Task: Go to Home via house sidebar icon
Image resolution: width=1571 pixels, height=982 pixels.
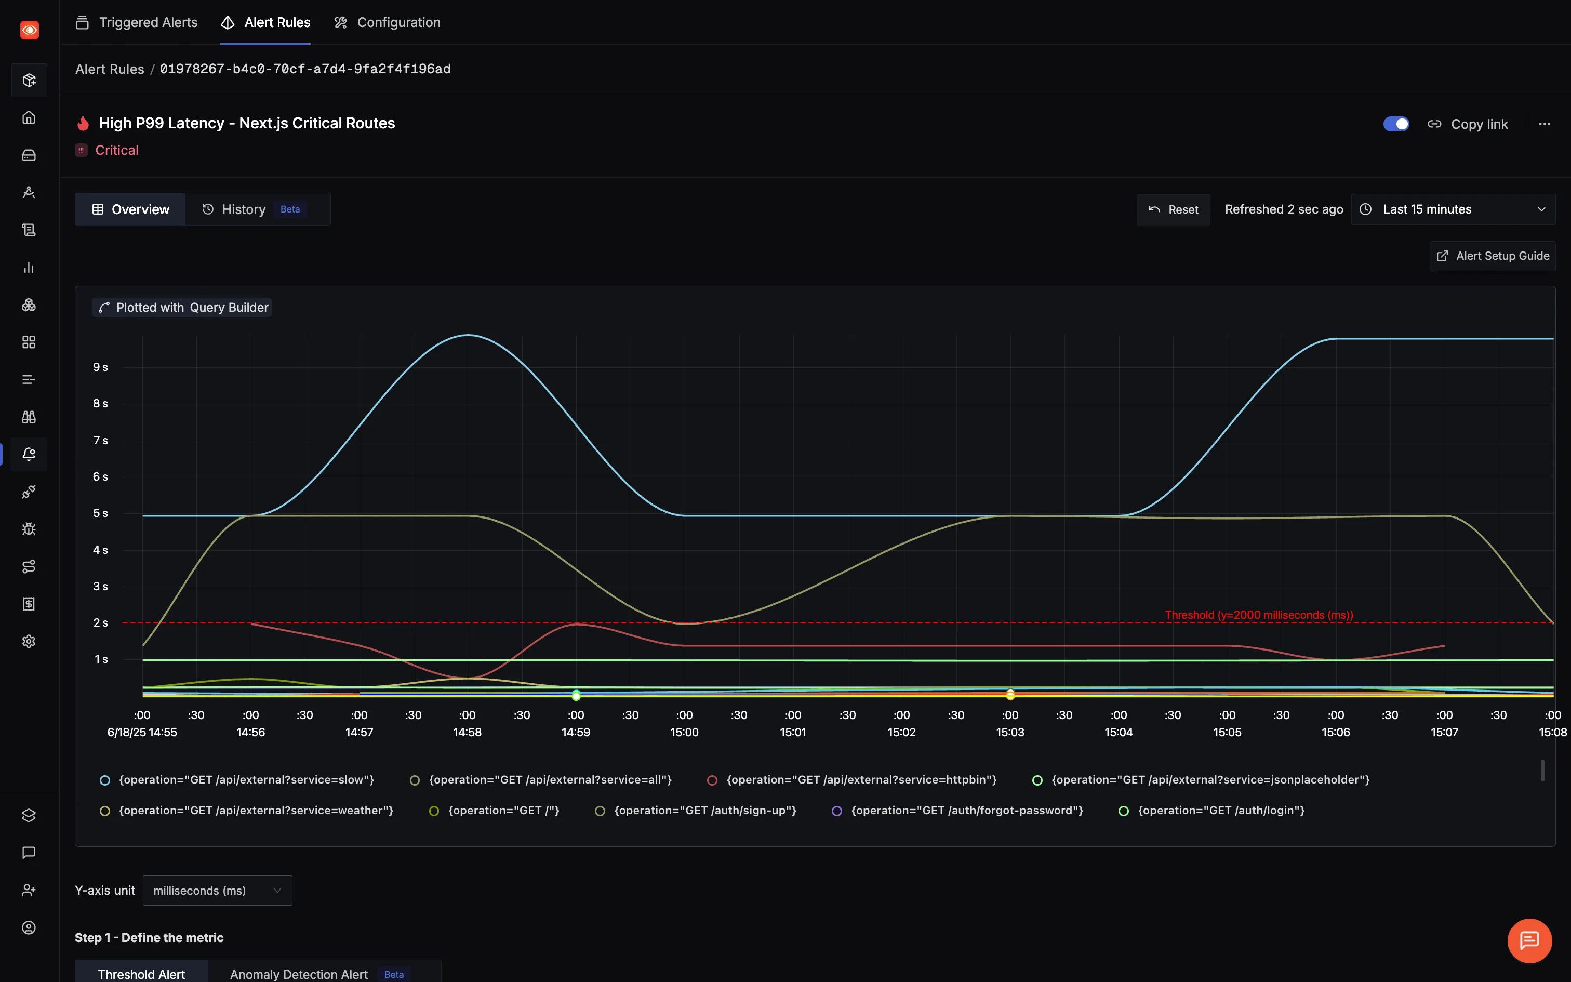Action: point(29,117)
